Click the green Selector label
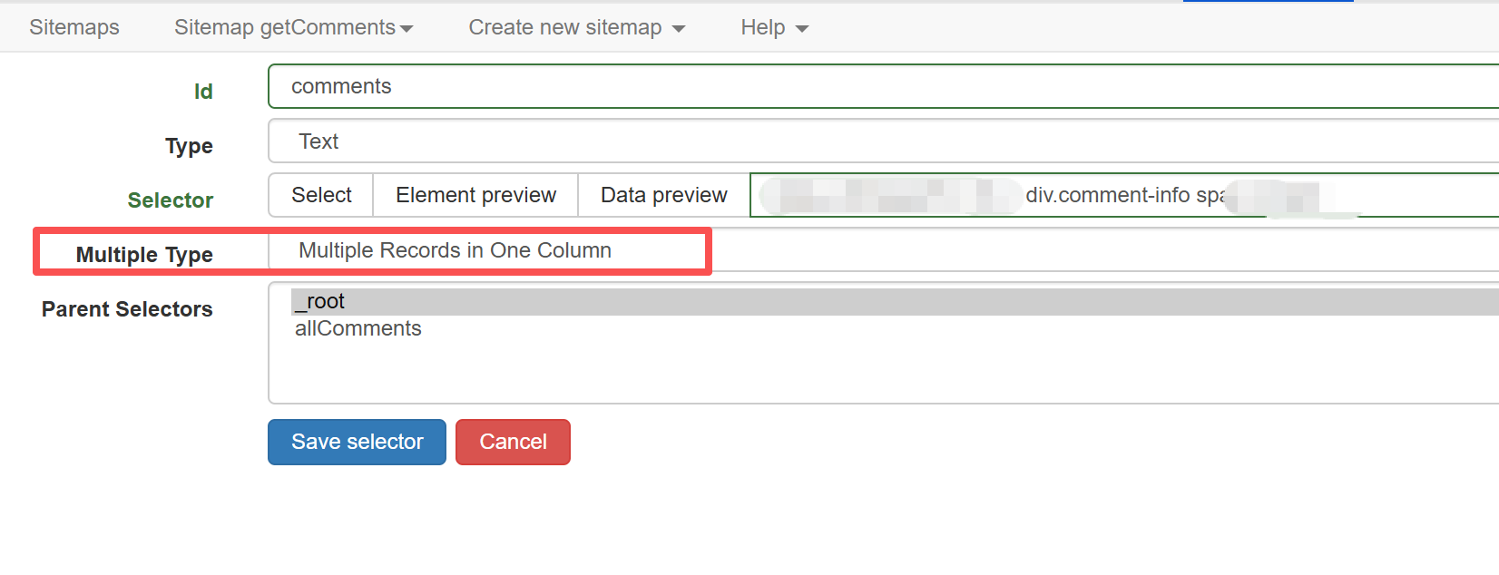The height and width of the screenshot is (575, 1499). click(171, 200)
